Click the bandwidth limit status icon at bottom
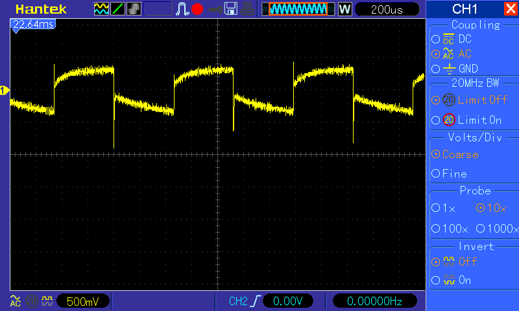 tap(32, 301)
